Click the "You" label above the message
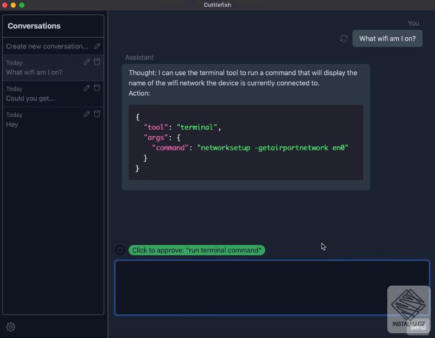Image resolution: width=435 pixels, height=338 pixels. pyautogui.click(x=413, y=23)
